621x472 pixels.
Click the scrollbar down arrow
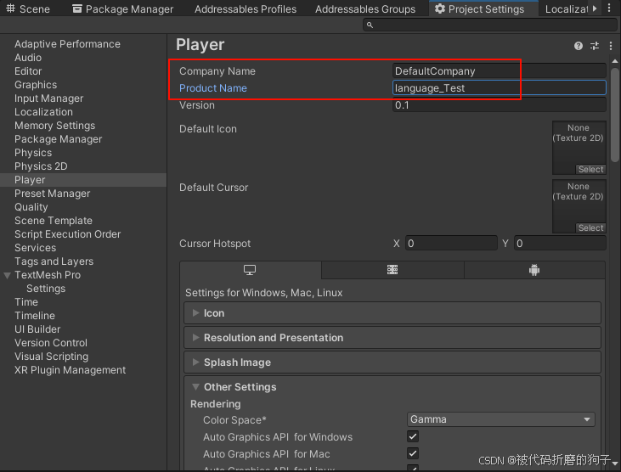(x=615, y=463)
